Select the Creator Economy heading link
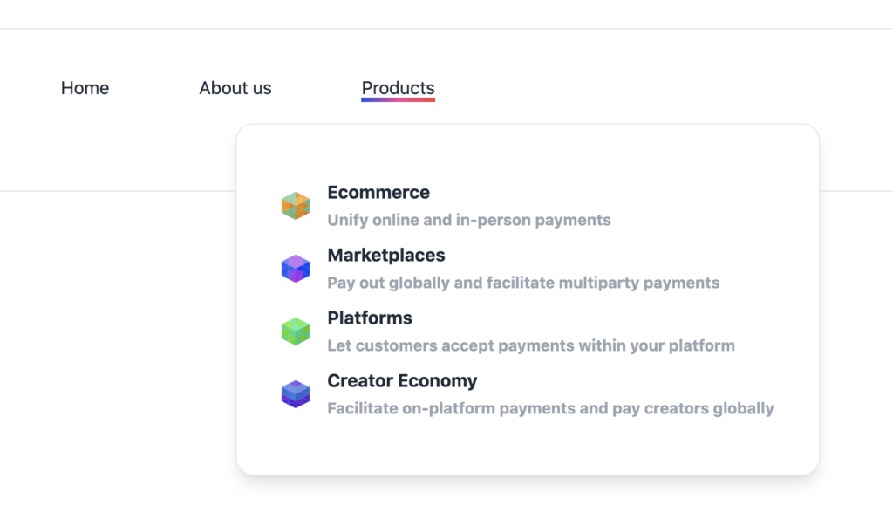The width and height of the screenshot is (893, 526). click(x=402, y=380)
